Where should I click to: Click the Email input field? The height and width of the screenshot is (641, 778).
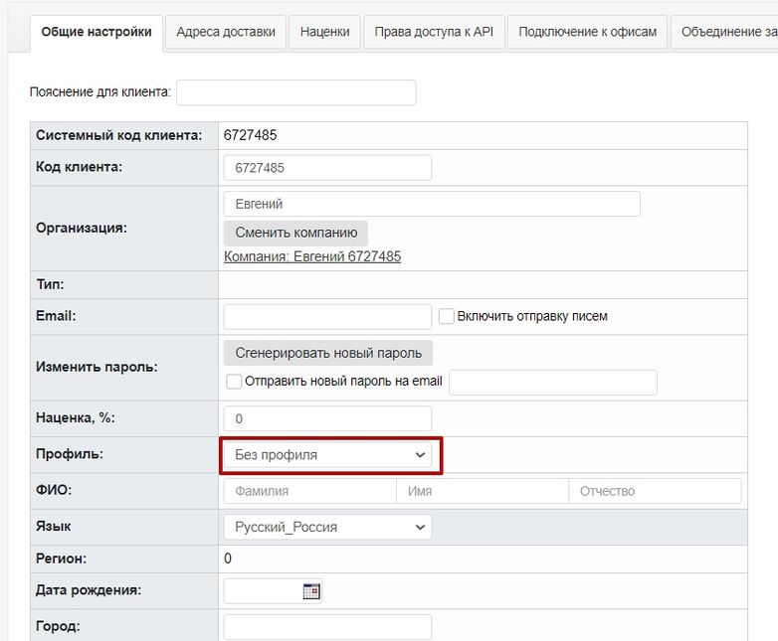click(327, 317)
